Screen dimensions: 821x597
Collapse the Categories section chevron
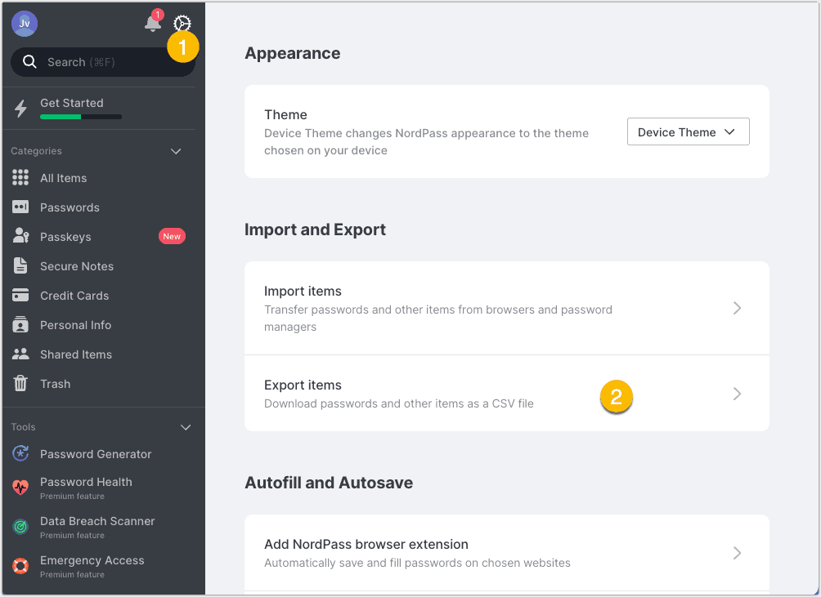click(x=176, y=151)
